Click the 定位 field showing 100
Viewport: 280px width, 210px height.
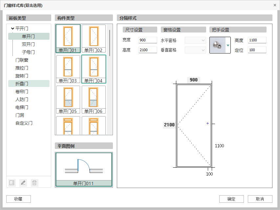coord(257,50)
